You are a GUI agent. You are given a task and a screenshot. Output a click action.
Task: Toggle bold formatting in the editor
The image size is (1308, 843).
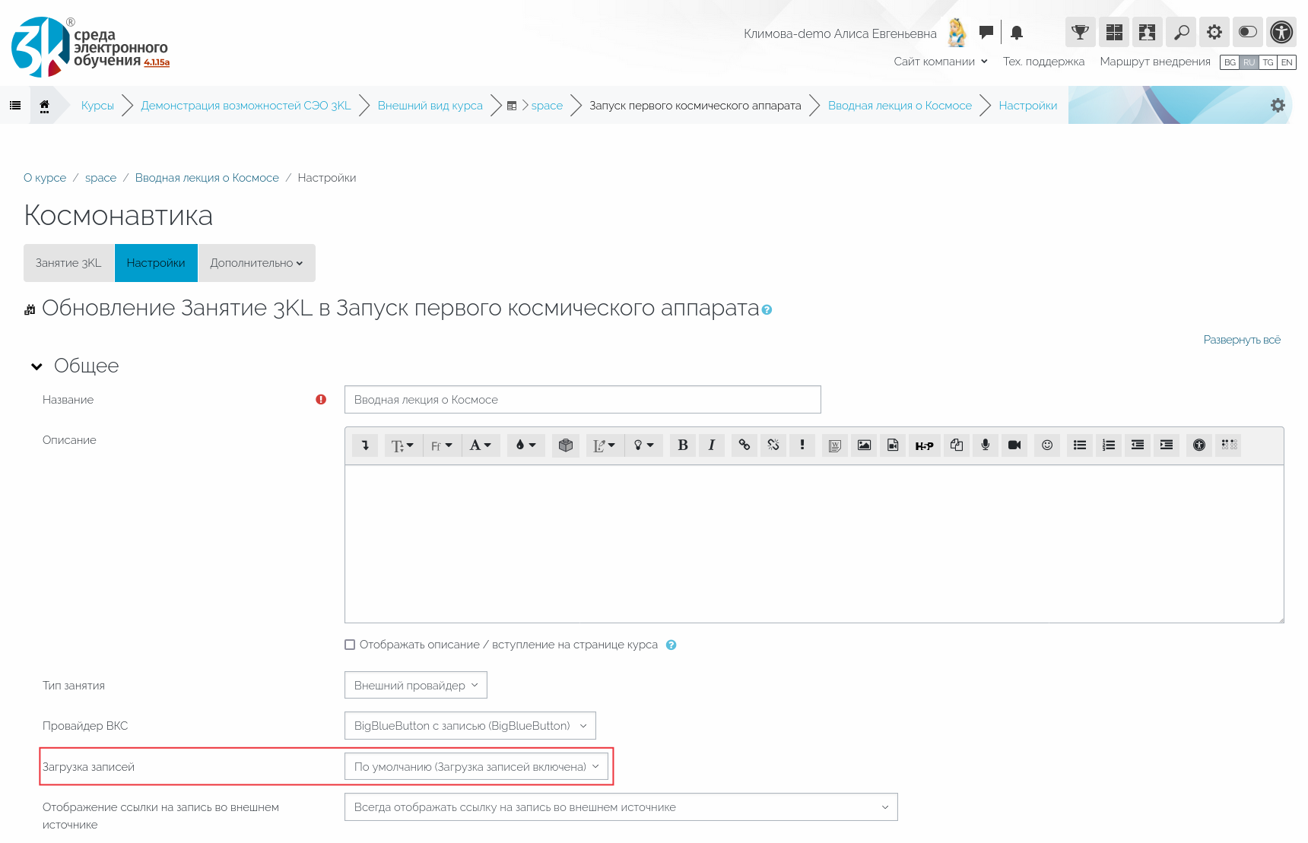pos(682,445)
